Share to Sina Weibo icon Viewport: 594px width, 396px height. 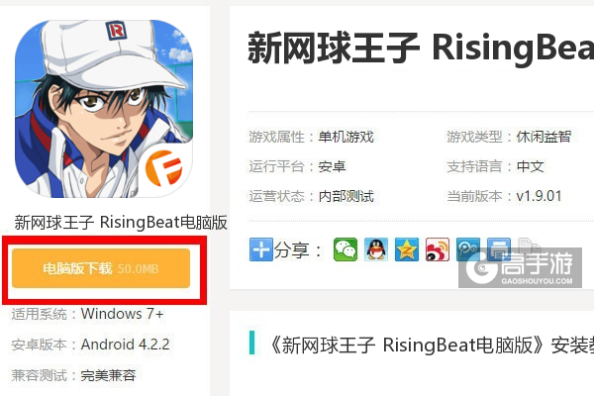pyautogui.click(x=438, y=249)
